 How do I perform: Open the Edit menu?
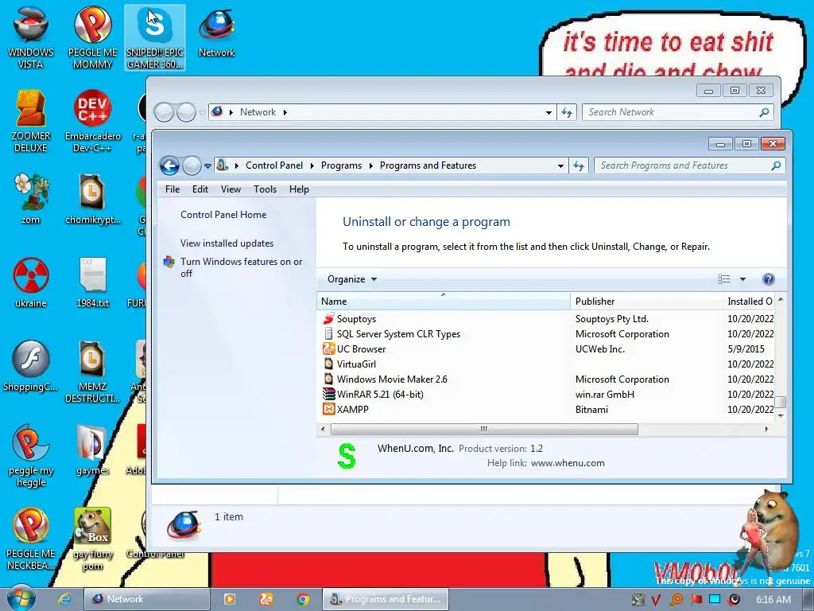click(200, 189)
